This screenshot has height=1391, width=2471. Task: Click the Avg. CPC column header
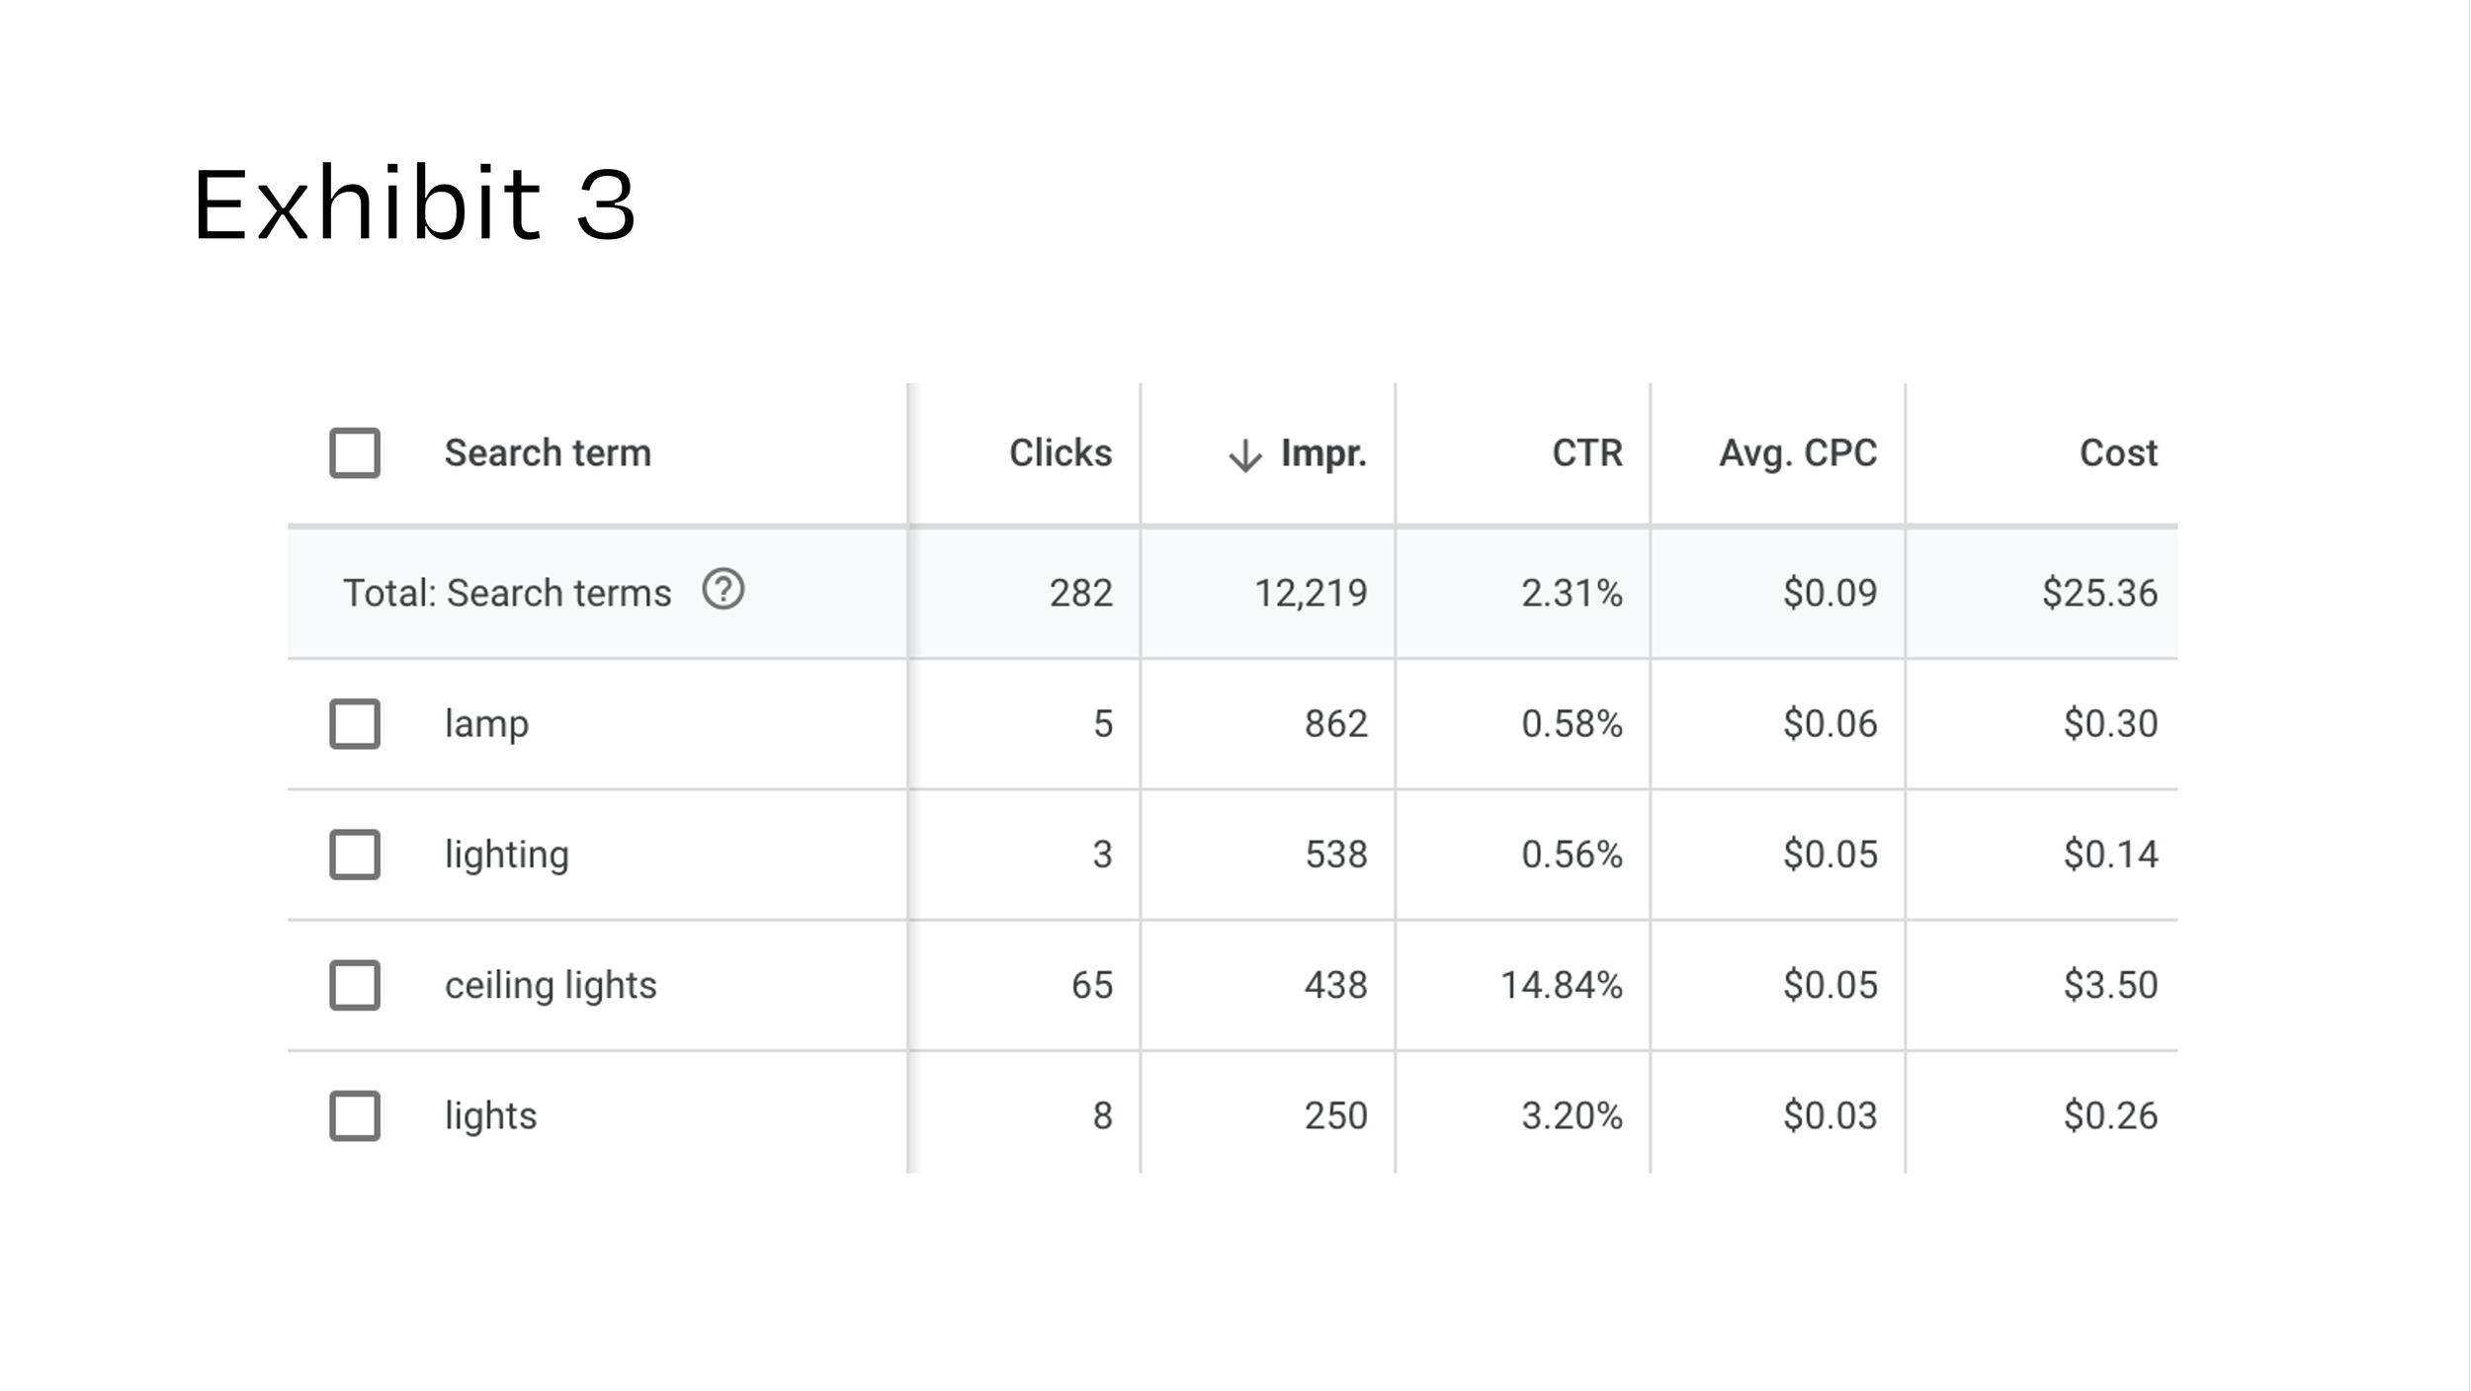pos(1797,453)
